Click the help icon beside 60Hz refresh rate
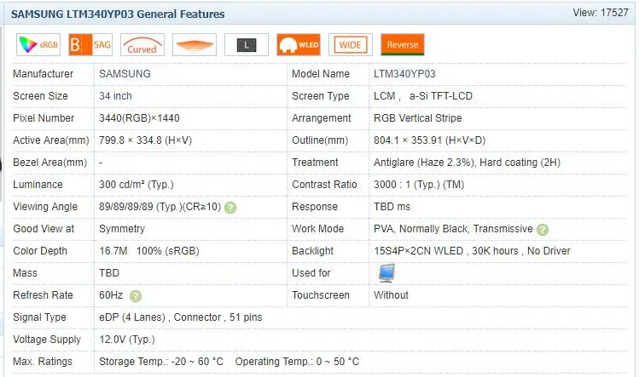Screen dimensions: 639x377 point(136,296)
